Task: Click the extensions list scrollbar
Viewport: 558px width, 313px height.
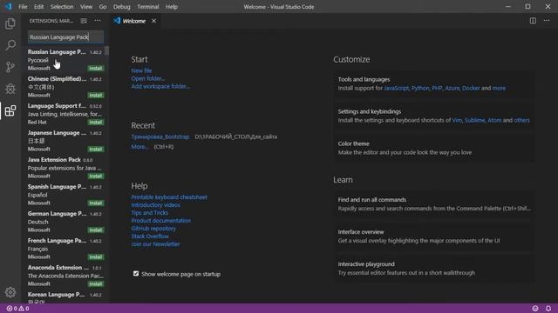Action: (107, 51)
